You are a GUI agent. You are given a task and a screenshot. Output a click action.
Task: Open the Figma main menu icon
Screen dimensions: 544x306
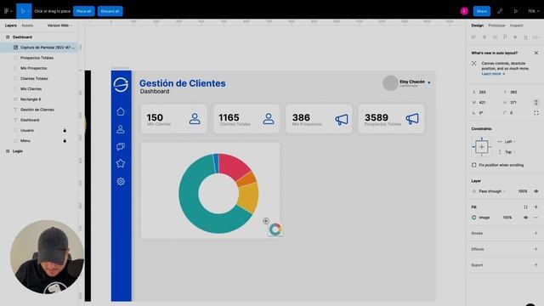8,11
